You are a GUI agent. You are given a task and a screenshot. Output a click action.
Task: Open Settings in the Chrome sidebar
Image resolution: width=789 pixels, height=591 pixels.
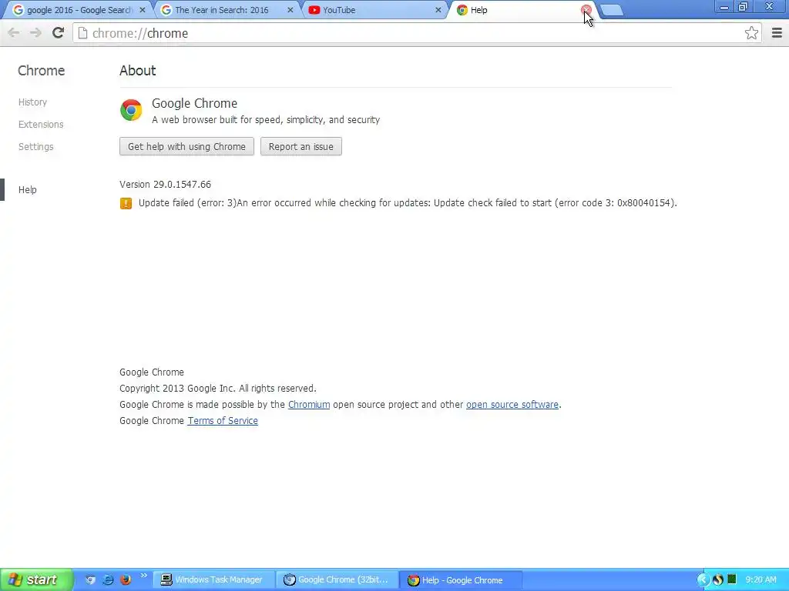(x=35, y=147)
